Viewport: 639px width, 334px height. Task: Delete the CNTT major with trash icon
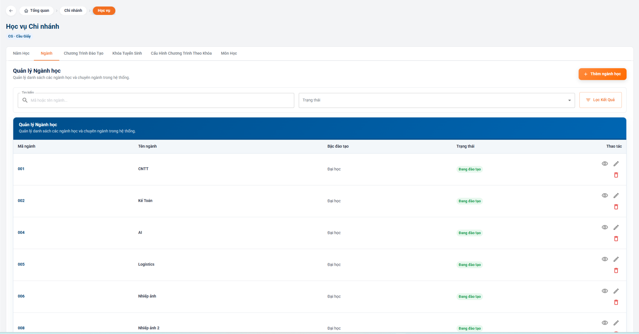click(616, 175)
